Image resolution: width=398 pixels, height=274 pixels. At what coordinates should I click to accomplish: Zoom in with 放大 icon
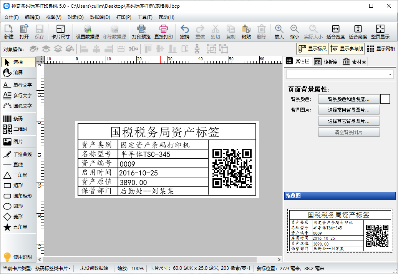click(x=279, y=32)
